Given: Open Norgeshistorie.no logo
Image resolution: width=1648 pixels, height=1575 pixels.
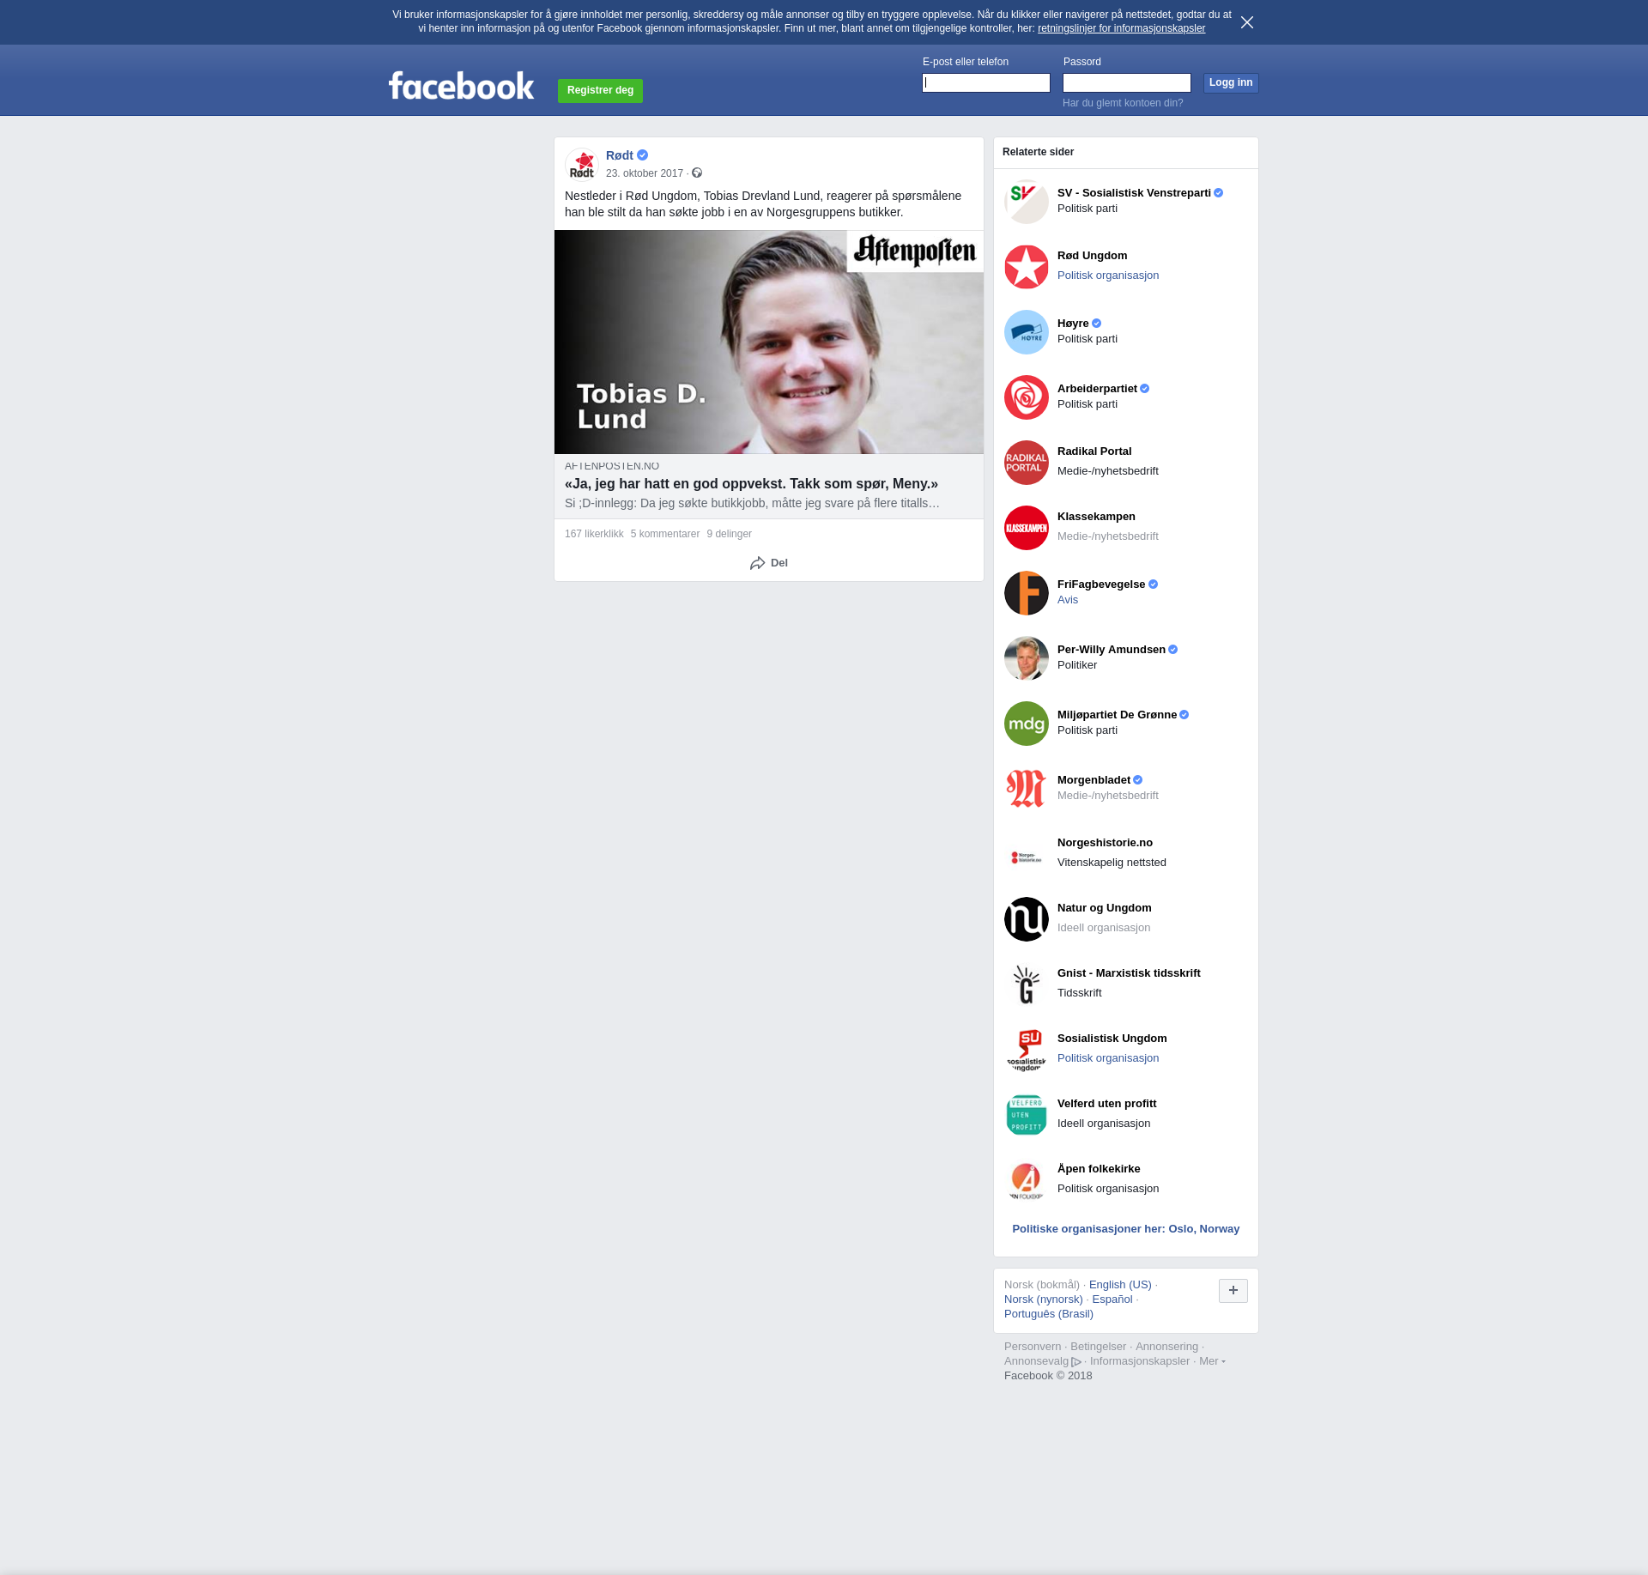Looking at the screenshot, I should [x=1027, y=854].
